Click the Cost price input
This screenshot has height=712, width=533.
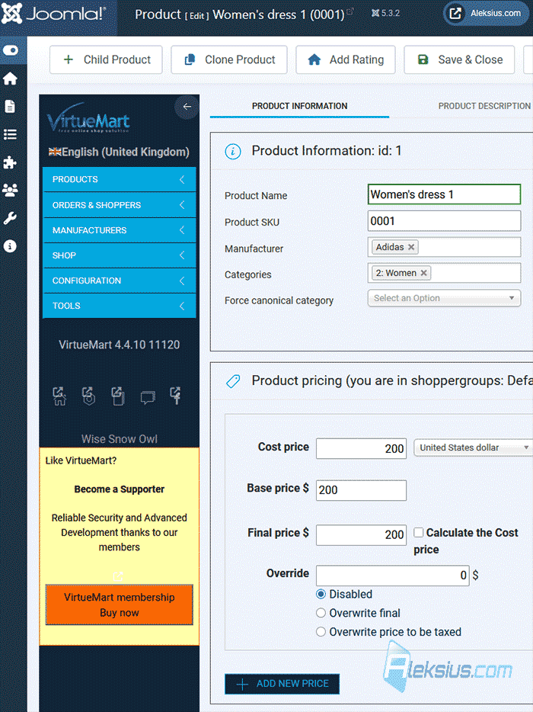coord(361,449)
